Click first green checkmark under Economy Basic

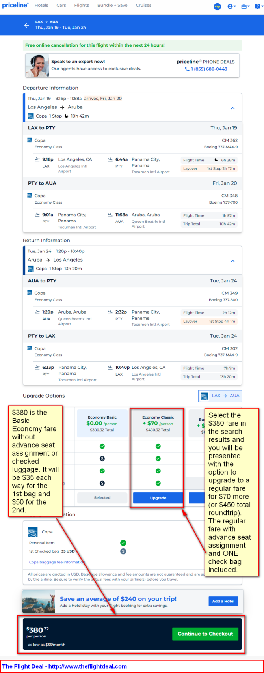click(x=102, y=446)
